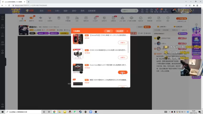This screenshot has height=114, width=203.
Task: Open the 开播 camera icon in header
Action: pos(151,11)
